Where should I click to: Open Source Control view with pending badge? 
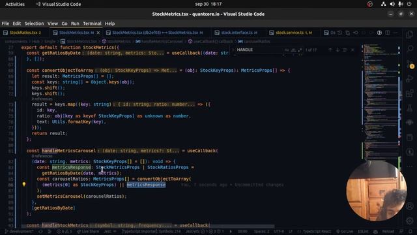pyautogui.click(x=410, y=64)
